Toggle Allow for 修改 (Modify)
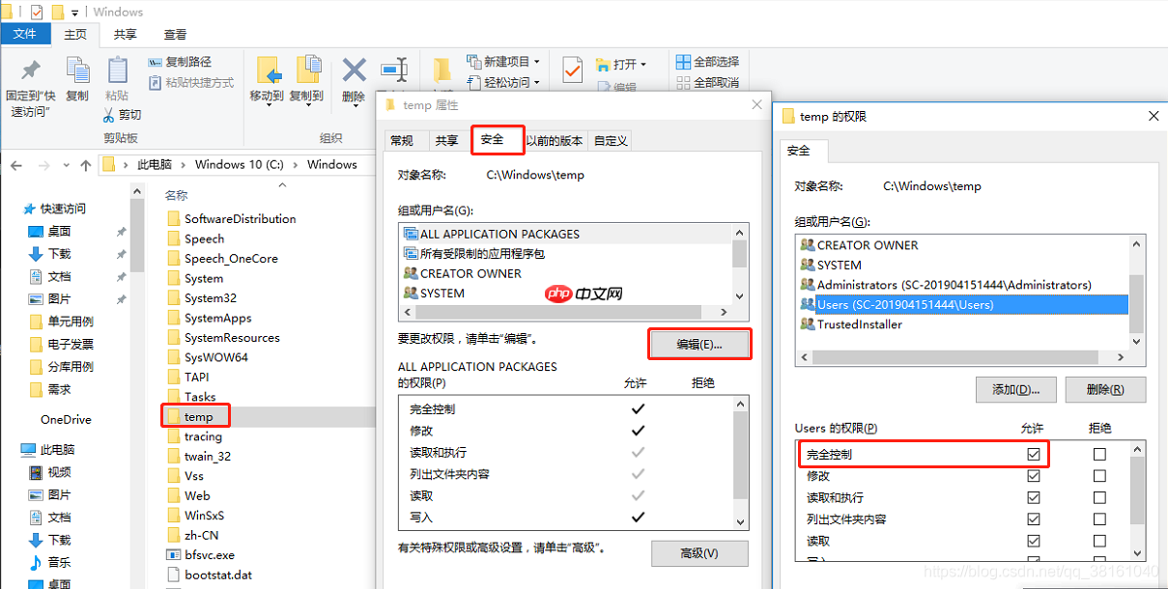The height and width of the screenshot is (589, 1168). [x=1034, y=476]
